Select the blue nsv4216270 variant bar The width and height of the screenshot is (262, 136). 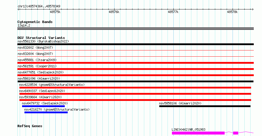tap(46, 112)
